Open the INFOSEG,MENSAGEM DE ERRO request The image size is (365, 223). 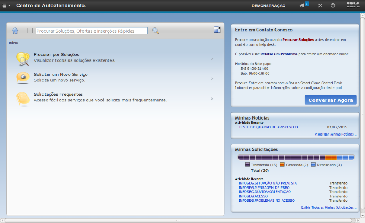(264, 187)
